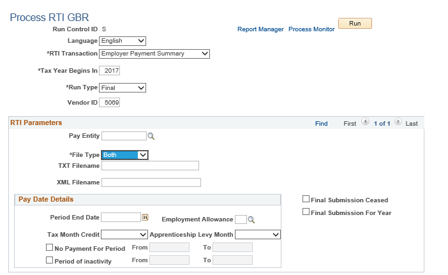Image resolution: width=448 pixels, height=275 pixels.
Task: Enable Final Submission For Year checkbox
Action: tap(306, 212)
